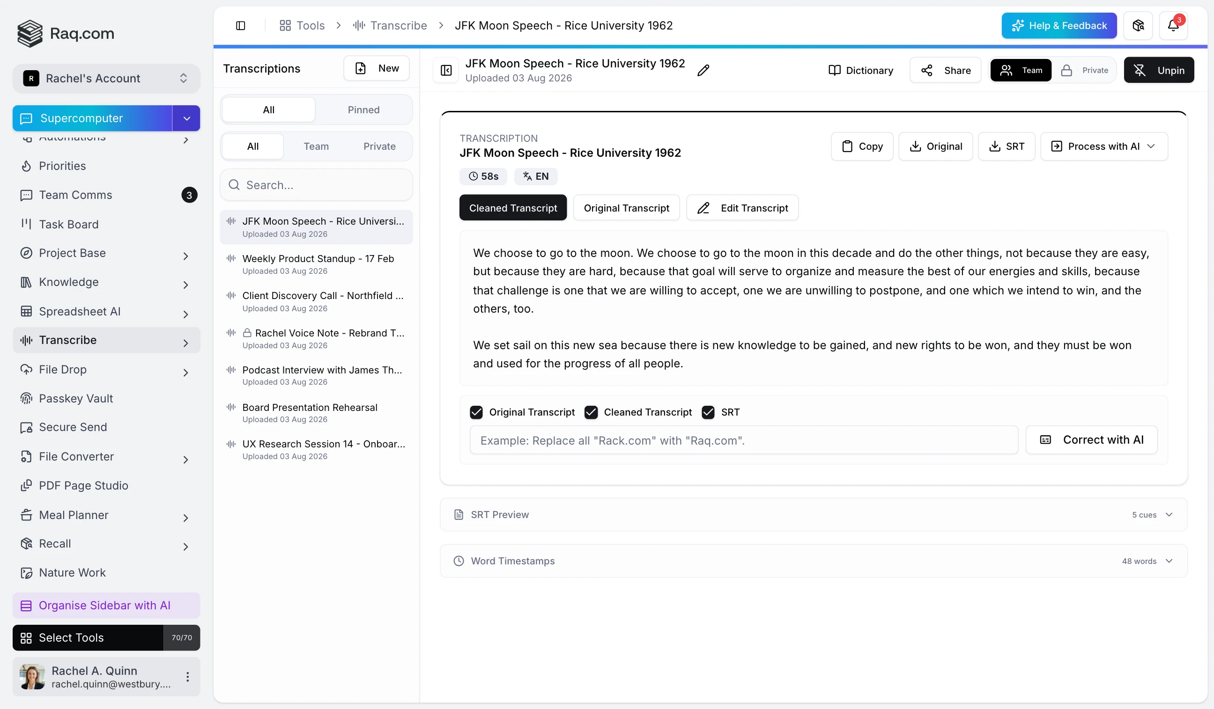
Task: Open the Process with AI dropdown
Action: click(x=1103, y=146)
